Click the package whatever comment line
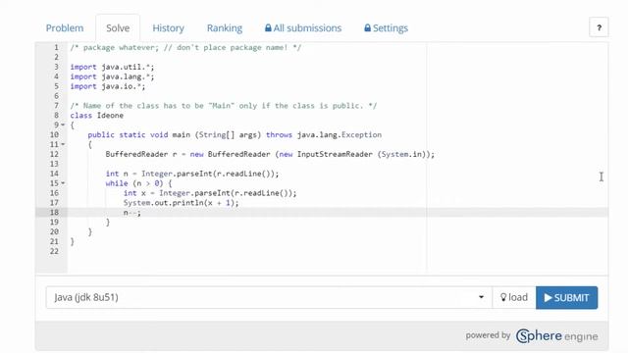 [185, 48]
